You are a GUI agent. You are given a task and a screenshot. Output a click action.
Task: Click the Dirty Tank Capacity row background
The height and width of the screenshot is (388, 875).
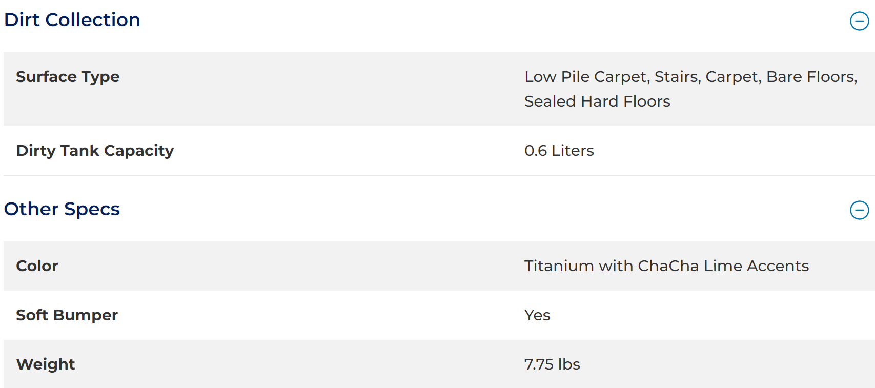coord(439,151)
